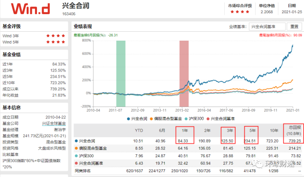Click the 620/1637 ranking cell
This screenshot has height=177, width=304.
click(135, 171)
